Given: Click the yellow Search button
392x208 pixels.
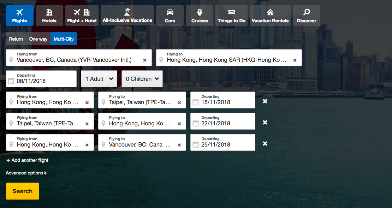Looking at the screenshot, I should [23, 191].
